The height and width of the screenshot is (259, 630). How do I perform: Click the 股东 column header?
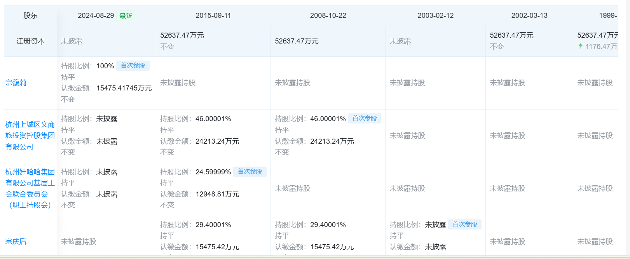point(30,16)
